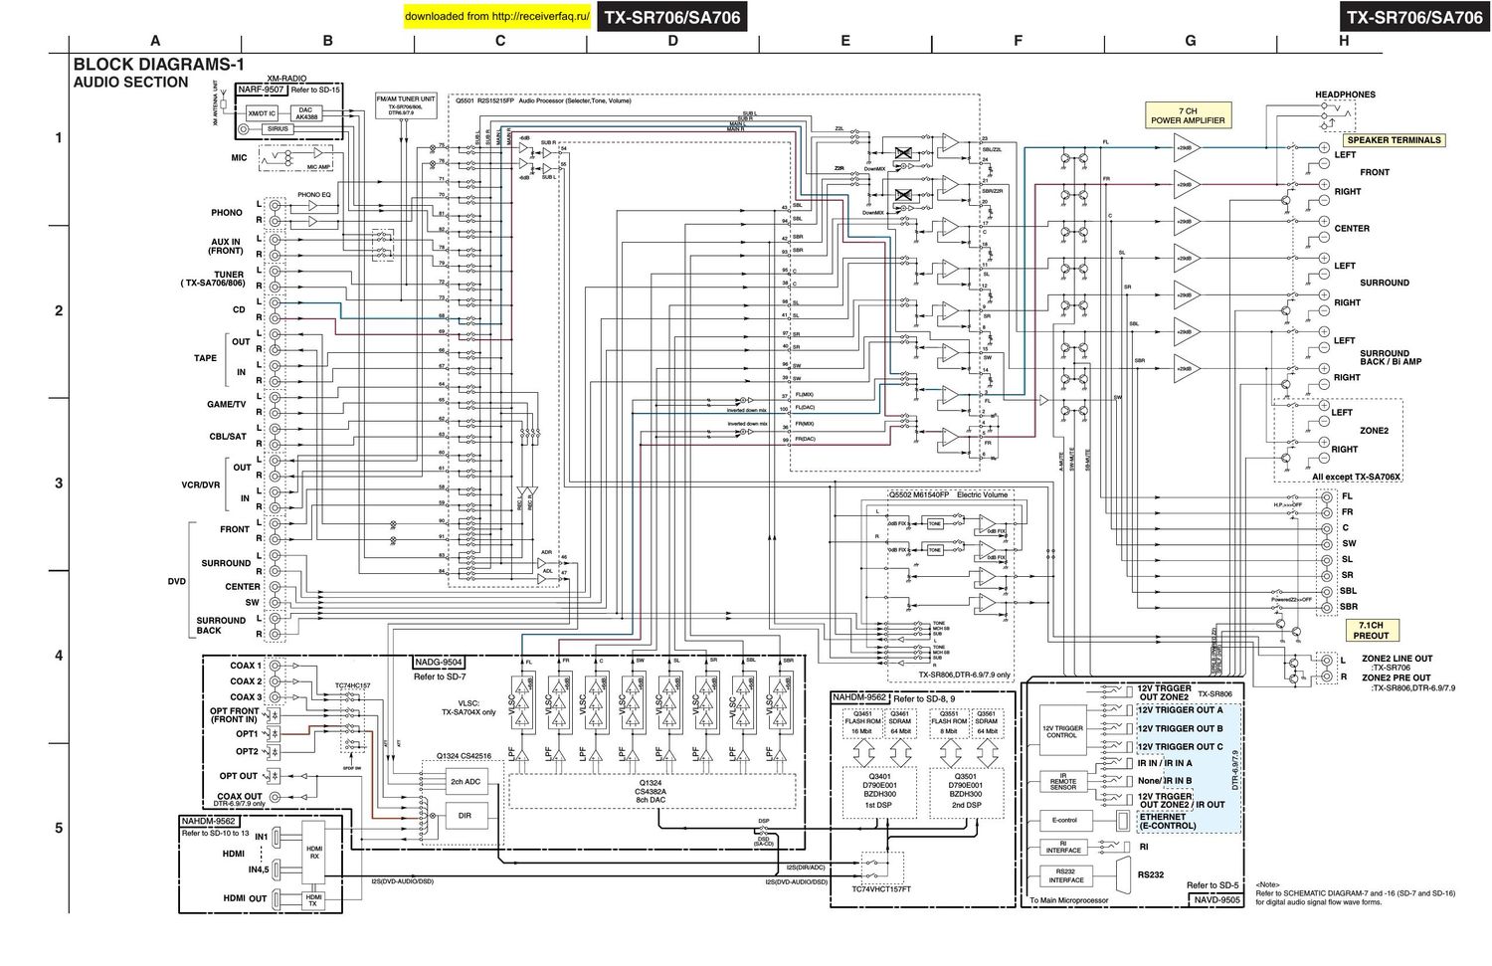Select row number 3 on left margin
The height and width of the screenshot is (966, 1492).
point(59,483)
